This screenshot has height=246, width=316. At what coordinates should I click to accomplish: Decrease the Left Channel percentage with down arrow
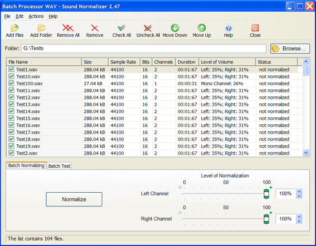click(x=299, y=196)
